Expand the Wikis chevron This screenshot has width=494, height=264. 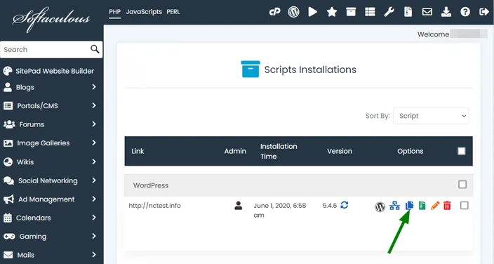[94, 161]
